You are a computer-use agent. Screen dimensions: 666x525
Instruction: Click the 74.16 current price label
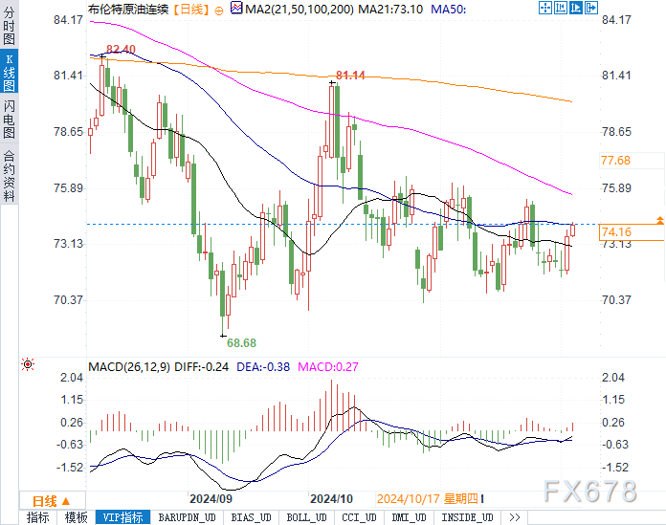616,232
